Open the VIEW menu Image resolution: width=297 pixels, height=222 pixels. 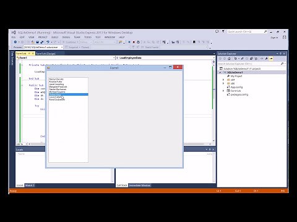pos(31,37)
